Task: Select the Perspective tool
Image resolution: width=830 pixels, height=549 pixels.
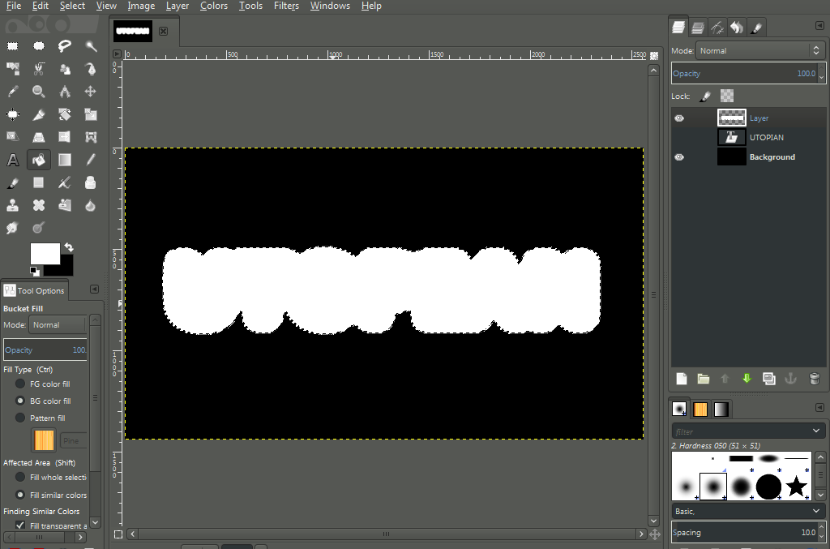Action: pyautogui.click(x=39, y=137)
